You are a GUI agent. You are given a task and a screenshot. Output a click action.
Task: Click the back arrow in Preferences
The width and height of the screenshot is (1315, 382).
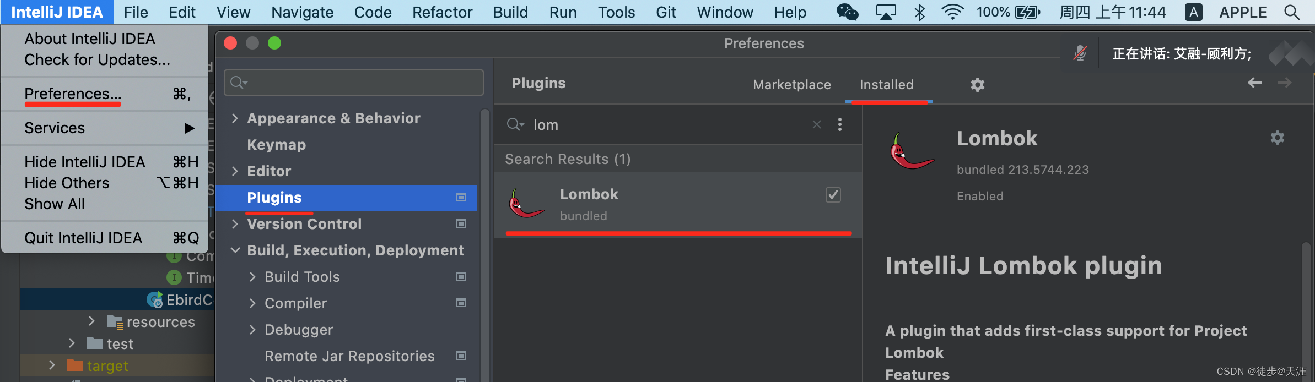tap(1255, 83)
